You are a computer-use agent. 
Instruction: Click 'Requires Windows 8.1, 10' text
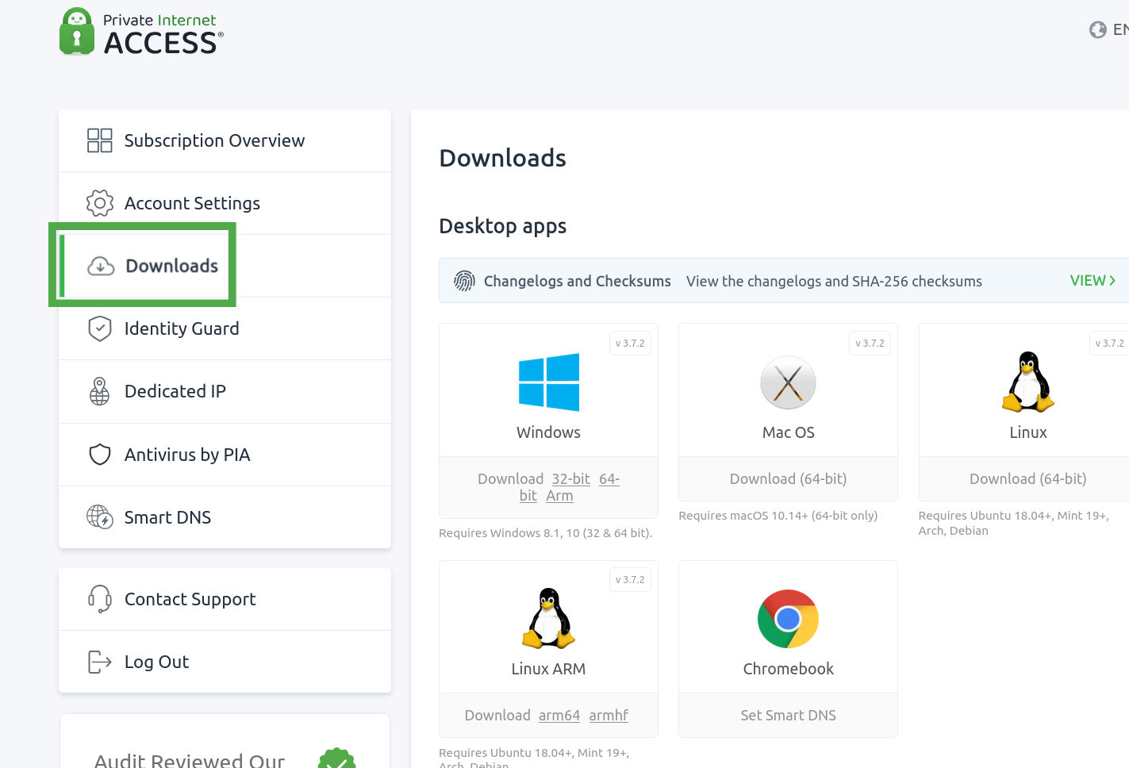546,533
